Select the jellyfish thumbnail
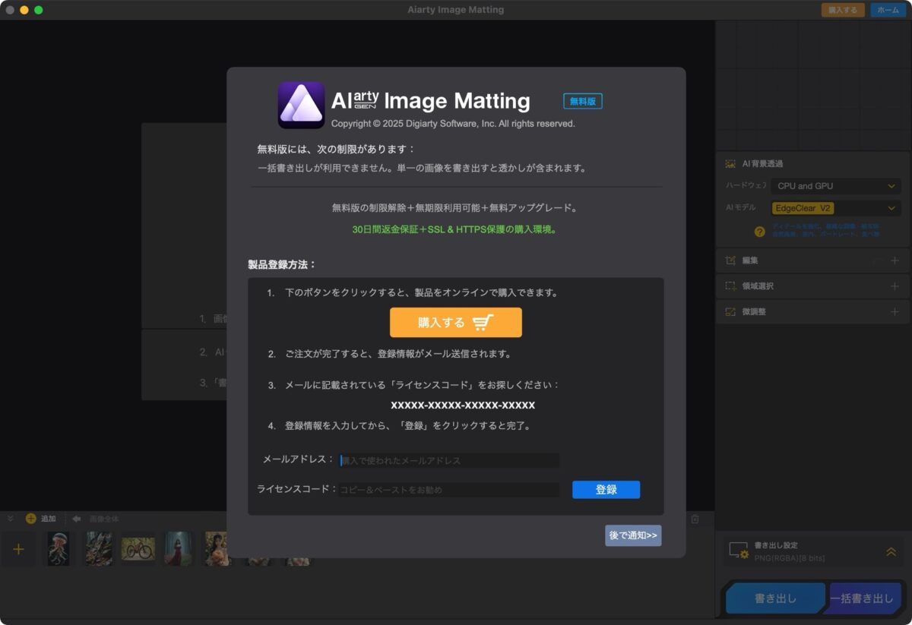The image size is (912, 625). [59, 549]
